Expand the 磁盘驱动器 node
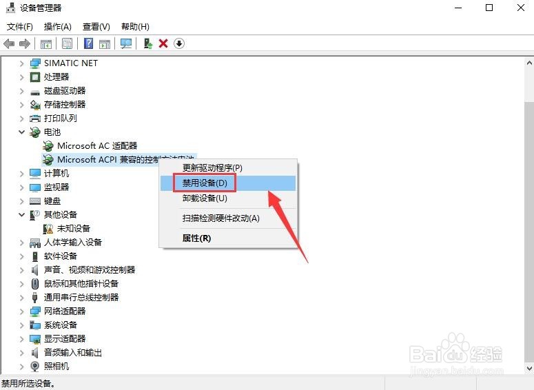The width and height of the screenshot is (534, 390). click(22, 91)
